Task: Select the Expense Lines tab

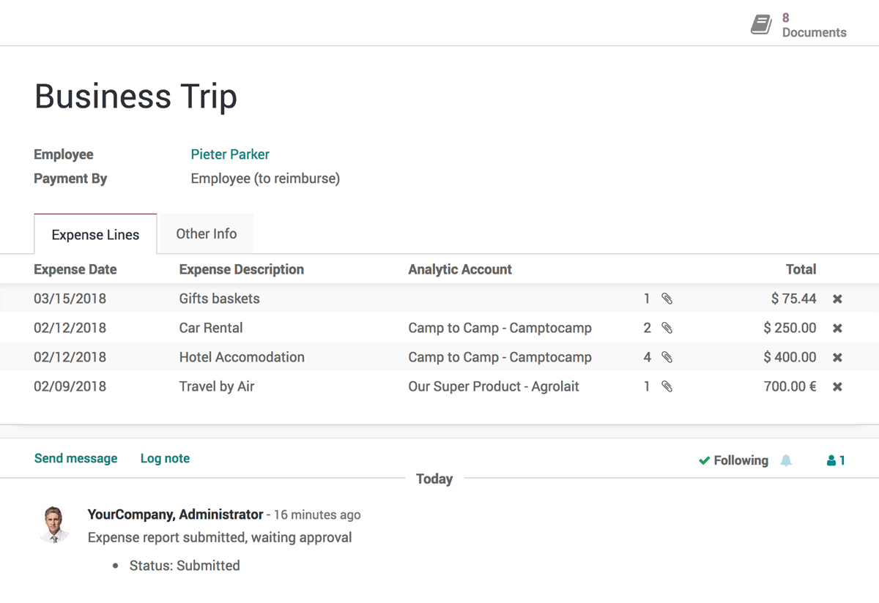Action: [95, 234]
